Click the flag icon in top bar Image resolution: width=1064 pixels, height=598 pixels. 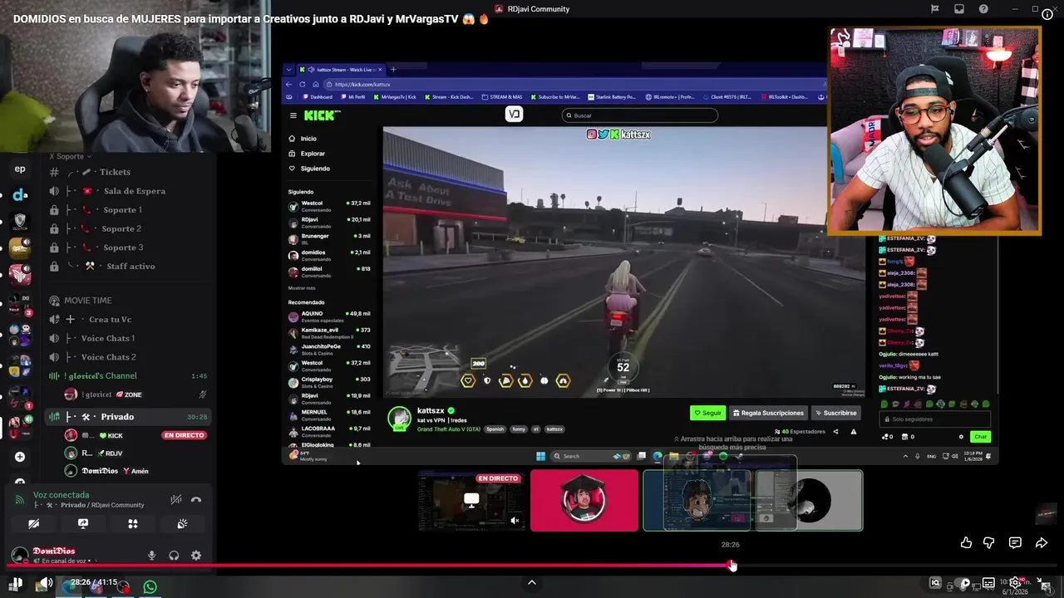[934, 9]
